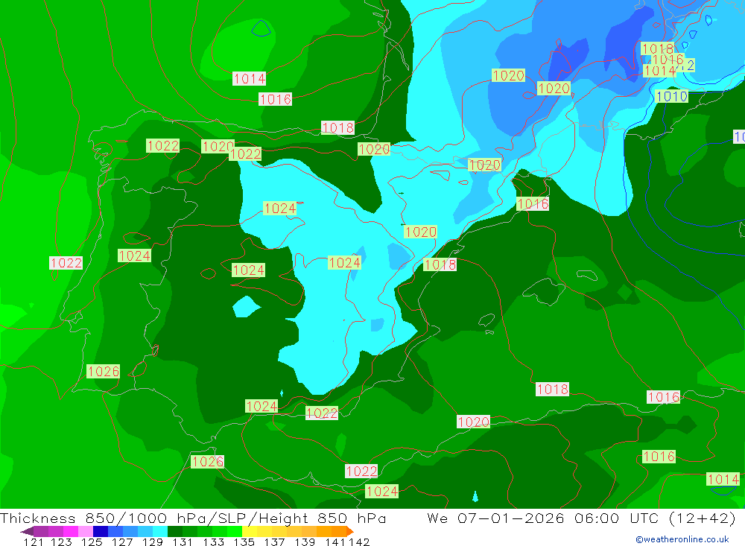Pick the cyan legend swatch before dark green
The image size is (745, 546).
tap(160, 531)
